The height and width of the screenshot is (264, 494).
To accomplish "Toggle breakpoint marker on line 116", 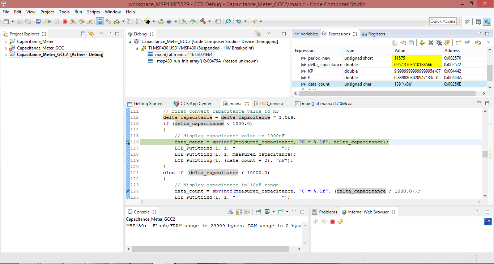I will click(x=128, y=142).
